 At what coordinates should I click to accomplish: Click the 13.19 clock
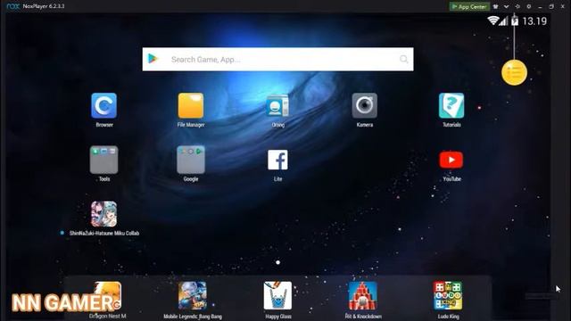(534, 21)
